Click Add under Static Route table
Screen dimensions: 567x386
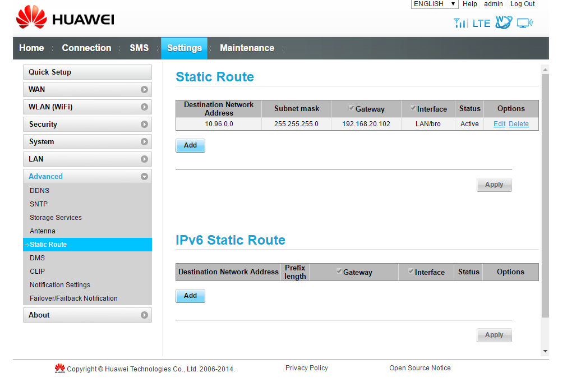(x=190, y=145)
